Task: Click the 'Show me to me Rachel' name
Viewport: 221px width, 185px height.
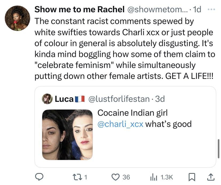Action: coord(80,10)
